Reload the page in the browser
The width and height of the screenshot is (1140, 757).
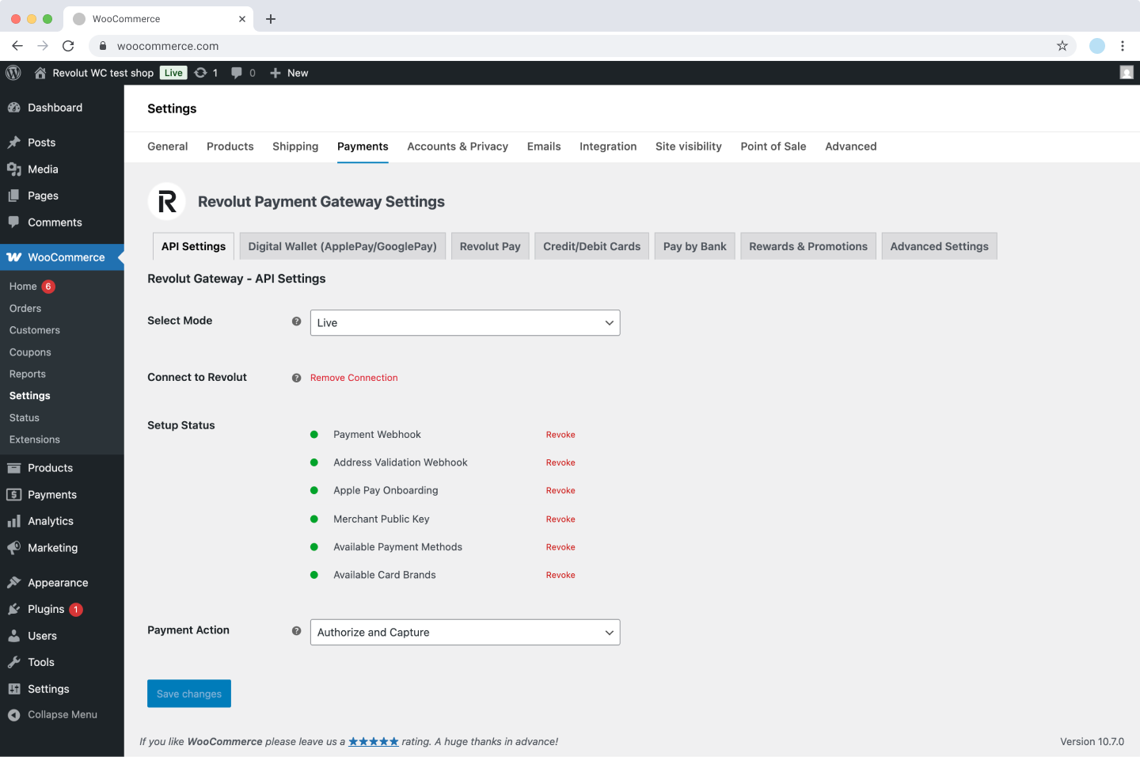(68, 46)
